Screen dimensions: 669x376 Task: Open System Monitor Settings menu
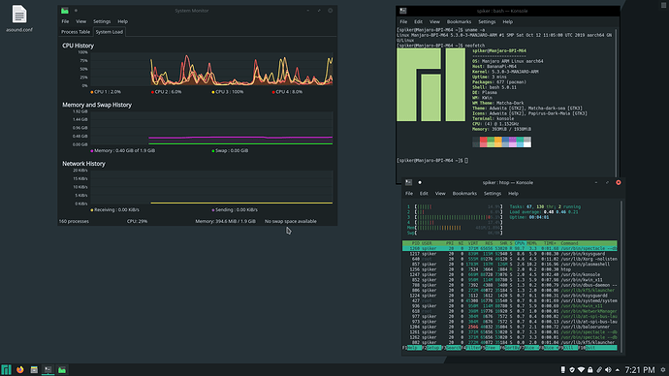[102, 21]
